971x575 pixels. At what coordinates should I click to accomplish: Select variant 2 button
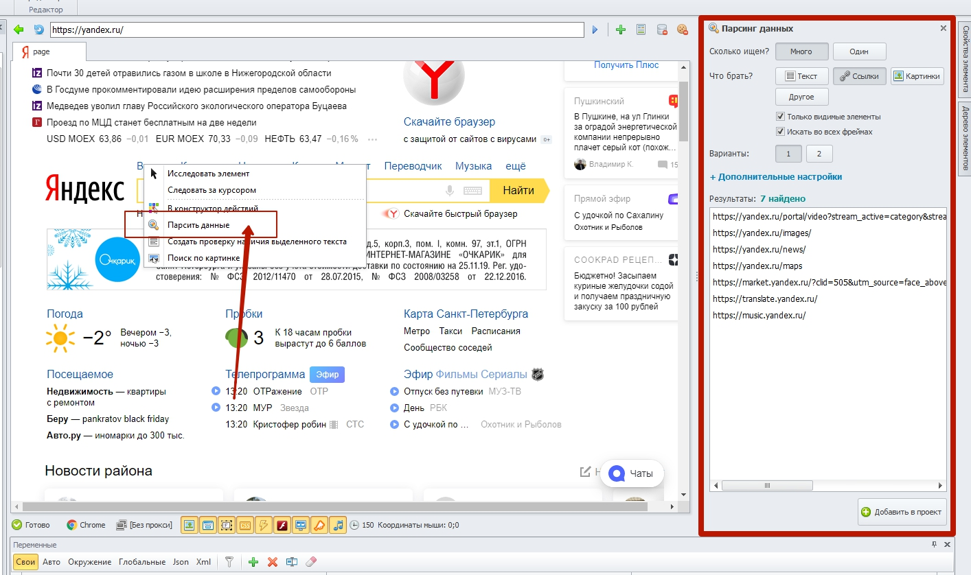pyautogui.click(x=819, y=154)
